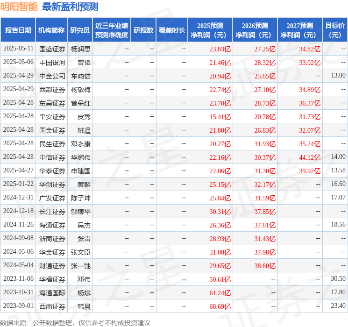Click analyst name 申建国

pos(80,171)
